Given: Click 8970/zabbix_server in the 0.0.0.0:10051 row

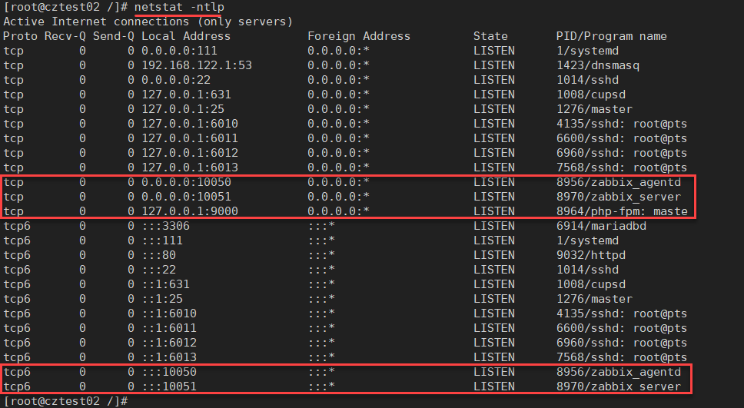Looking at the screenshot, I should (x=619, y=197).
